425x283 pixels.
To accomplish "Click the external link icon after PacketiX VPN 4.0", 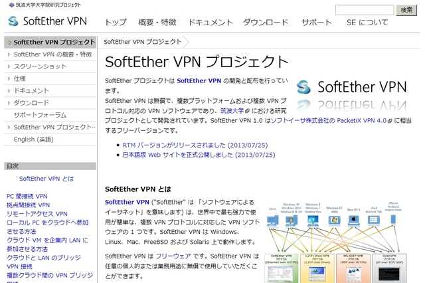I will pyautogui.click(x=390, y=121).
